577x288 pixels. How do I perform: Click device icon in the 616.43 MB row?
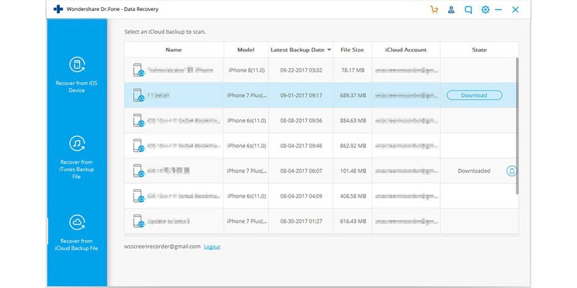click(138, 221)
